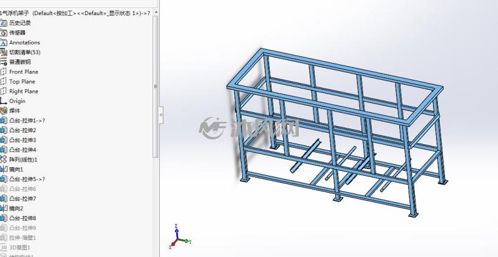Screen dimensions: 498x257
Task: Click the panel collapse handle on splitter
Action: point(161,115)
